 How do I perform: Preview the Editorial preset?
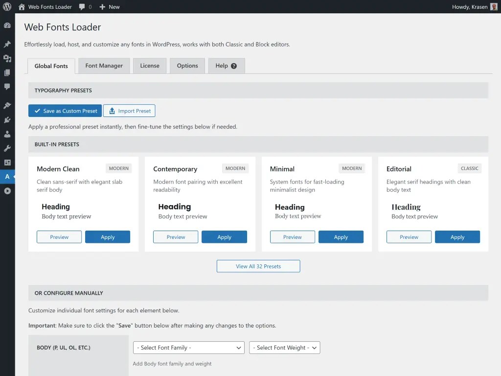click(409, 236)
